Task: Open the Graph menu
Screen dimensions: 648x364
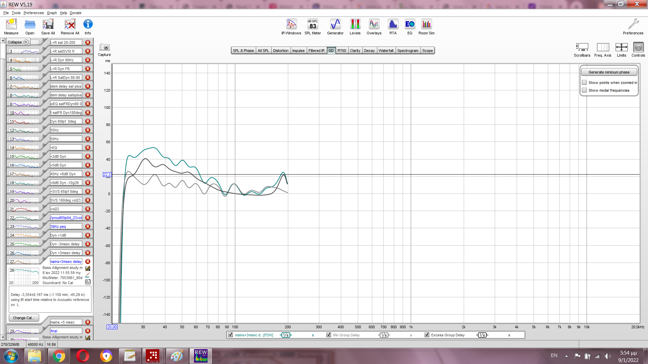Action: tap(52, 13)
